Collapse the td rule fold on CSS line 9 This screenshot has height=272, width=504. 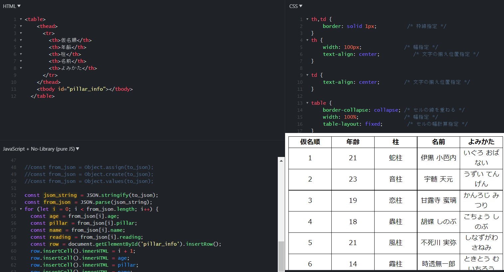(307, 75)
